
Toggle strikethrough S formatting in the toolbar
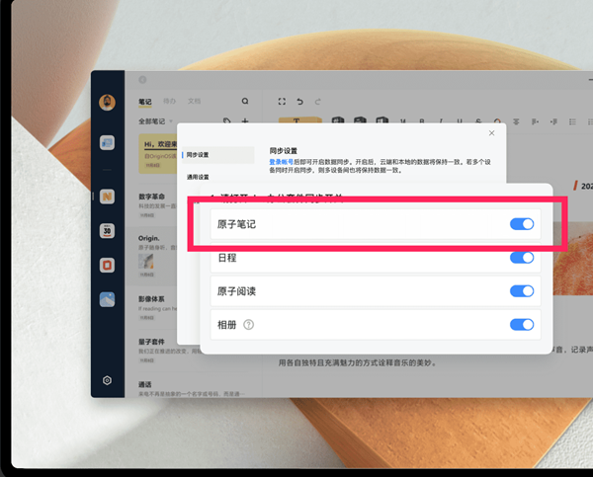point(478,121)
